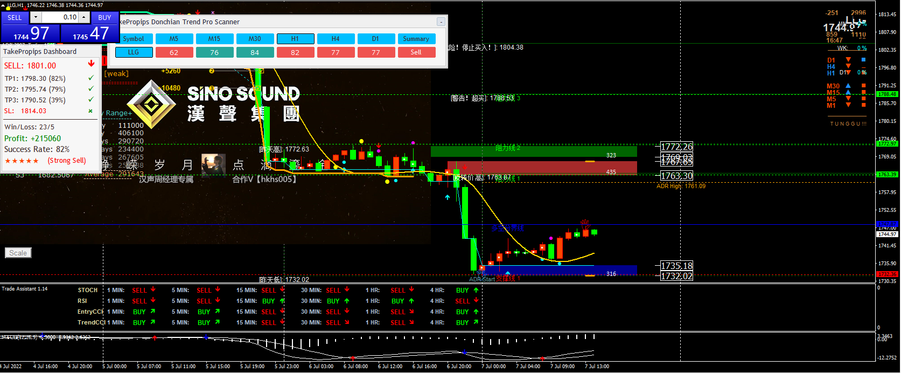Click the 0.10 trade volume field
Viewport: 901px width, 373px height.
(x=60, y=17)
